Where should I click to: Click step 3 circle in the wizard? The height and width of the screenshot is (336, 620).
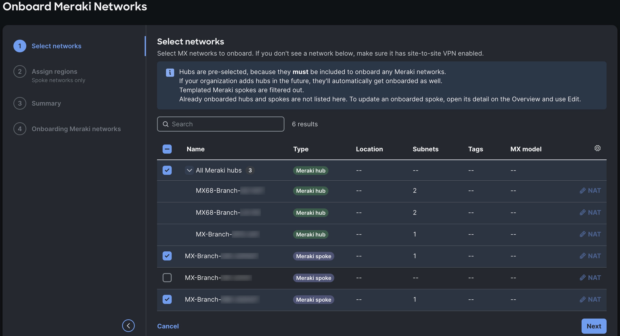point(20,103)
